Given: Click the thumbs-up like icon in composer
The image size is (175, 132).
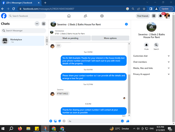Looking at the screenshot, I should [x=128, y=121].
